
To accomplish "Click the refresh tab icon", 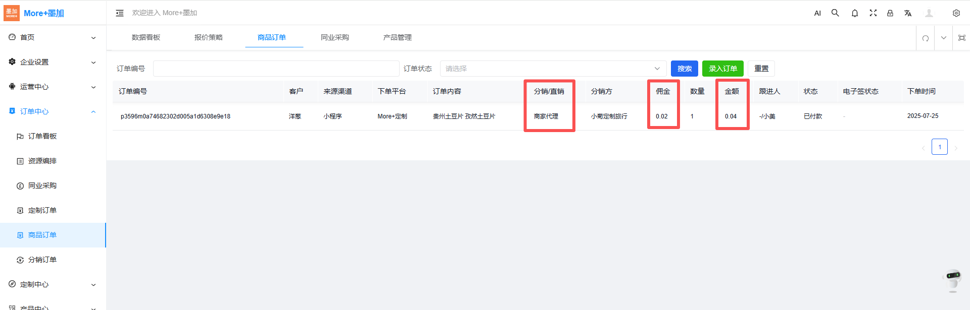I will (925, 38).
